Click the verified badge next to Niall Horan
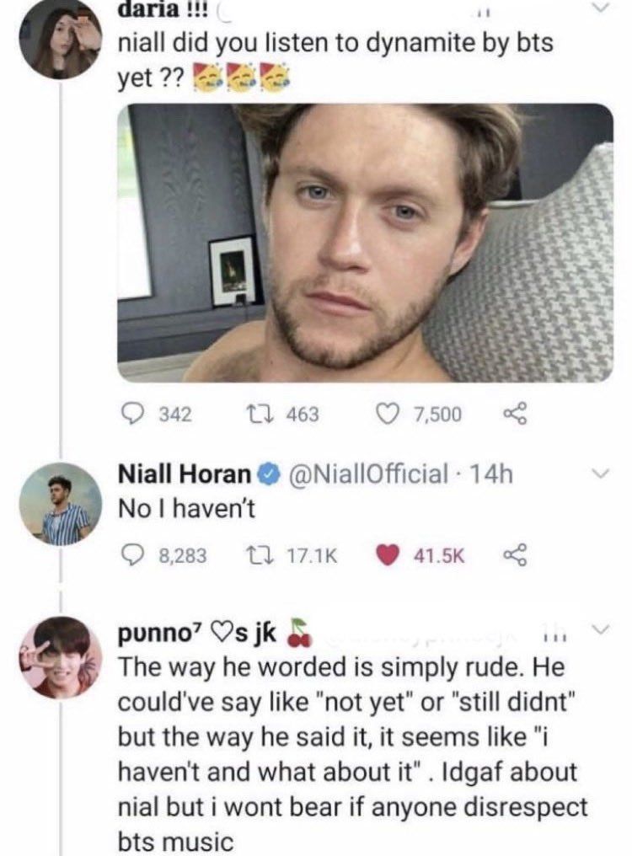The width and height of the screenshot is (632, 856). [x=269, y=474]
